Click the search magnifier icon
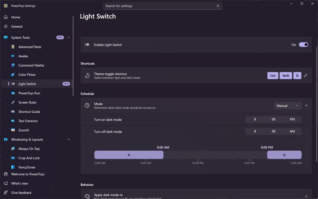Viewport: 318px width, 199px height. click(218, 6)
